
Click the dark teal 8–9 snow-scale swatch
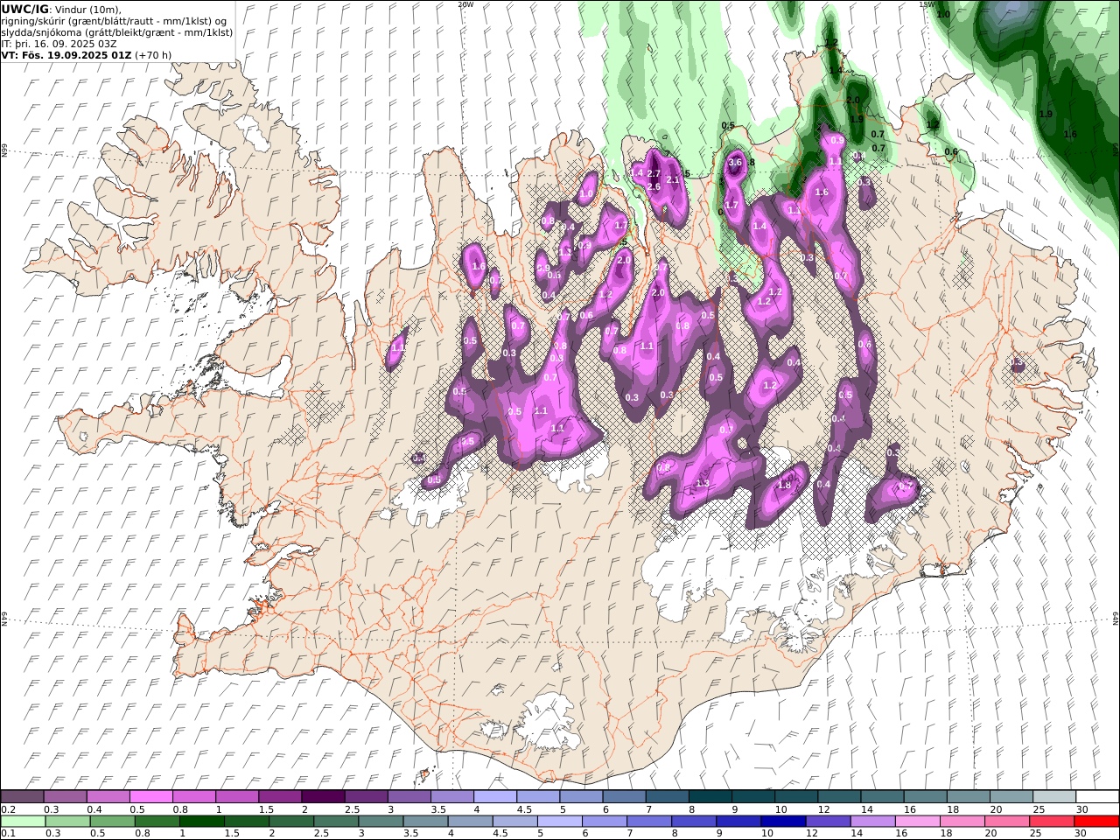click(710, 796)
